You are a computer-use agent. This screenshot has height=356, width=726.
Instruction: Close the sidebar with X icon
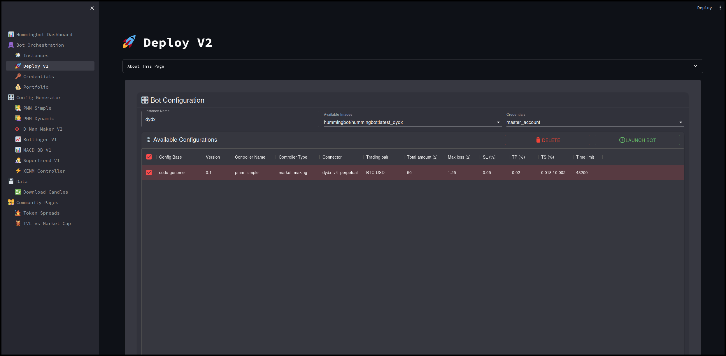(92, 8)
